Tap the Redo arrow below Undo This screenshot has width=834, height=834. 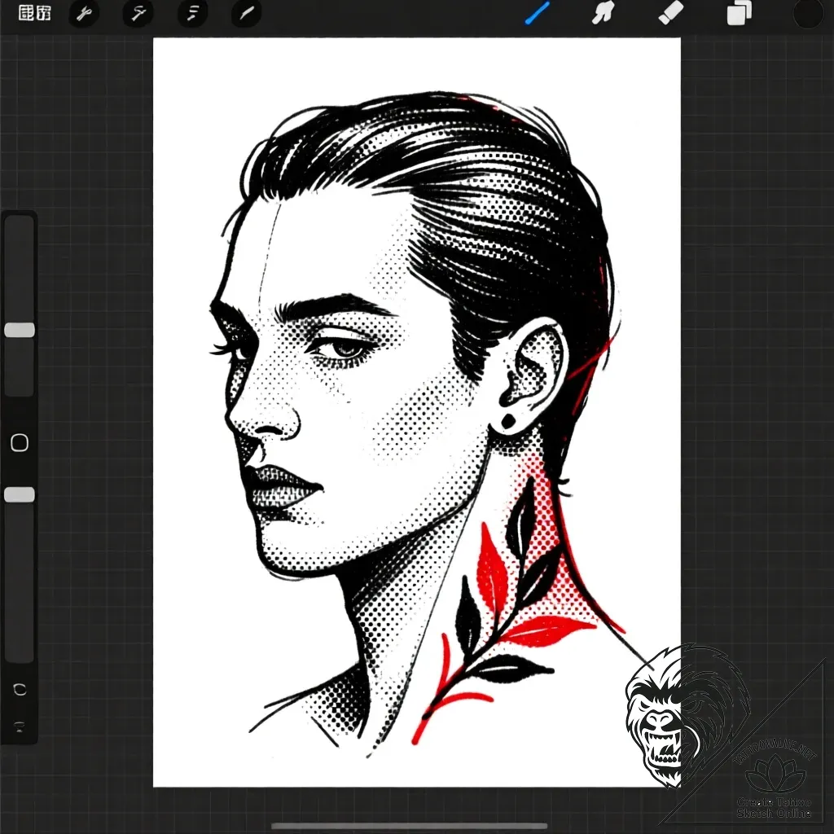click(20, 726)
